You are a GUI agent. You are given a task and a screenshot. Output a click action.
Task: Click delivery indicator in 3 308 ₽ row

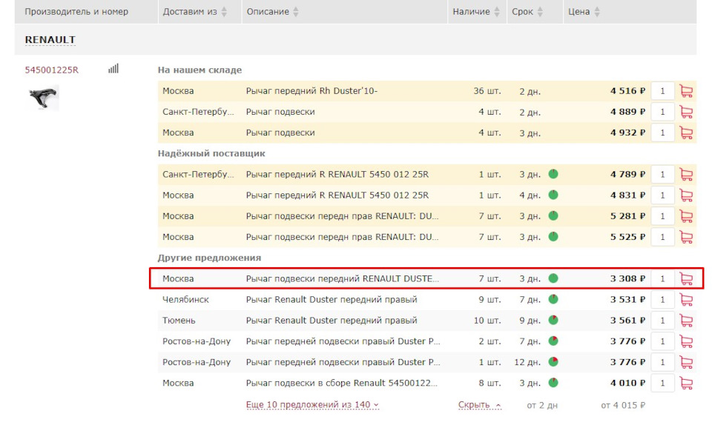[553, 278]
